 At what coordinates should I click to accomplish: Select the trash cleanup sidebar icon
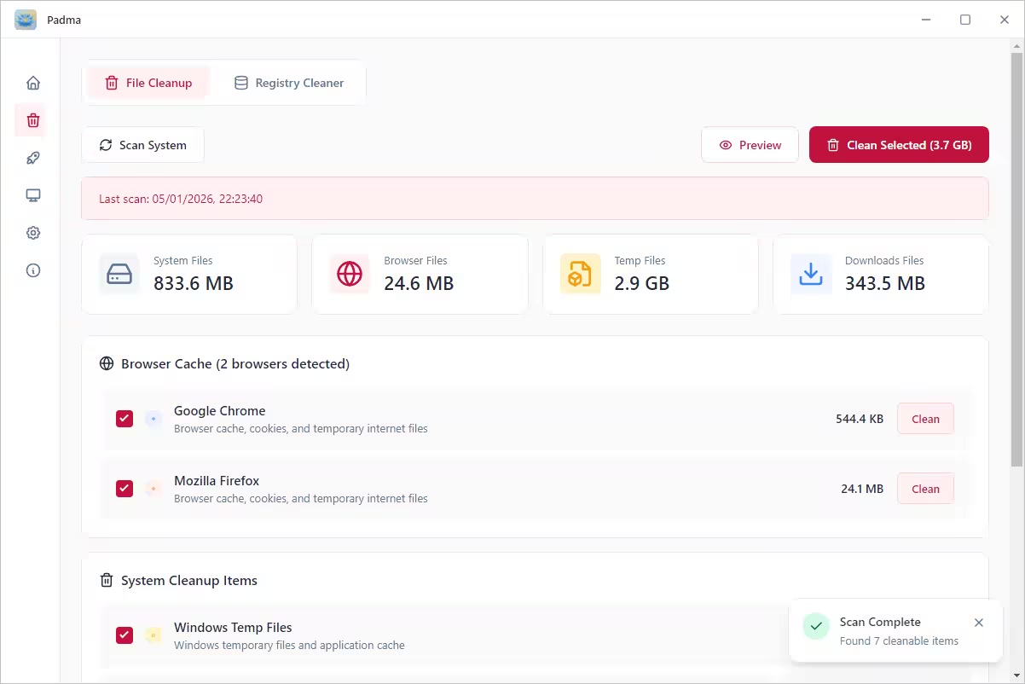pyautogui.click(x=33, y=120)
